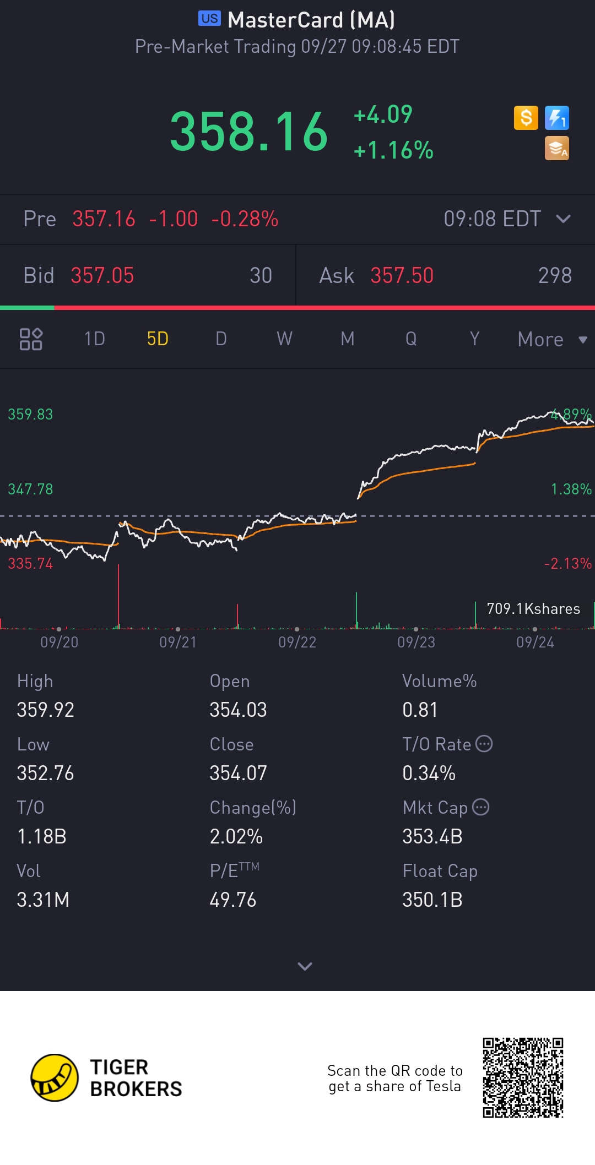This screenshot has width=595, height=1165.
Task: Open the More chart periods dropdown
Action: [553, 339]
